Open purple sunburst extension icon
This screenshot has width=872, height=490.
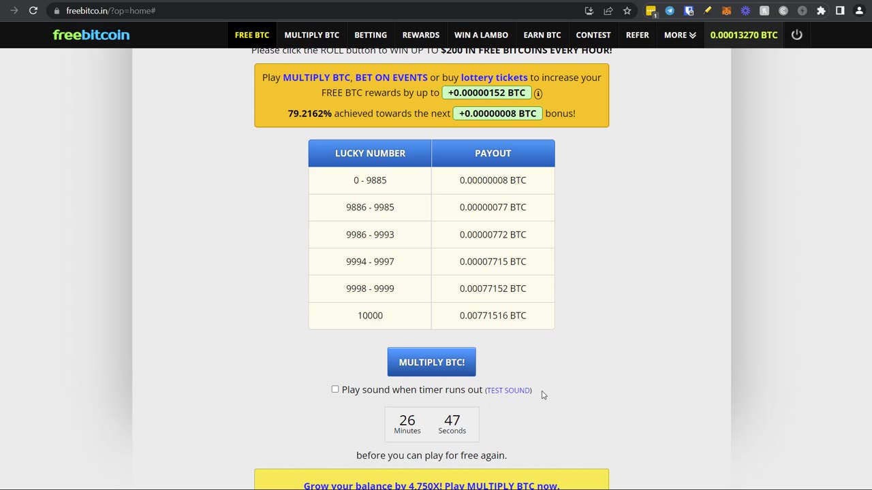745,11
